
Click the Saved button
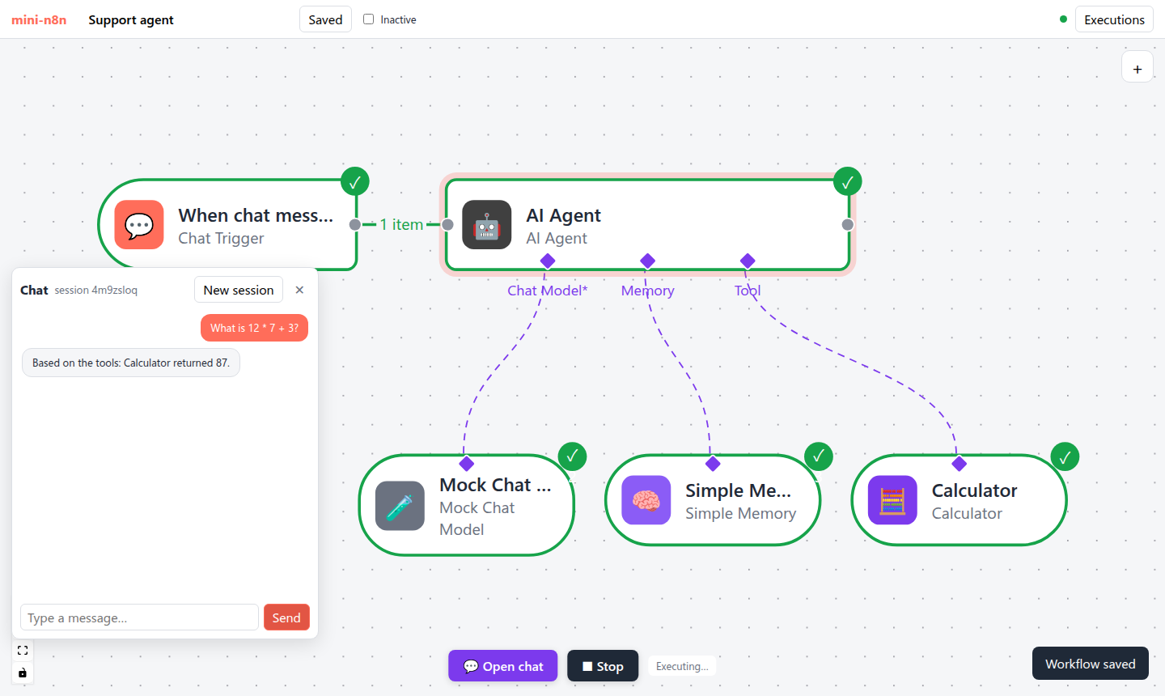[x=325, y=19]
